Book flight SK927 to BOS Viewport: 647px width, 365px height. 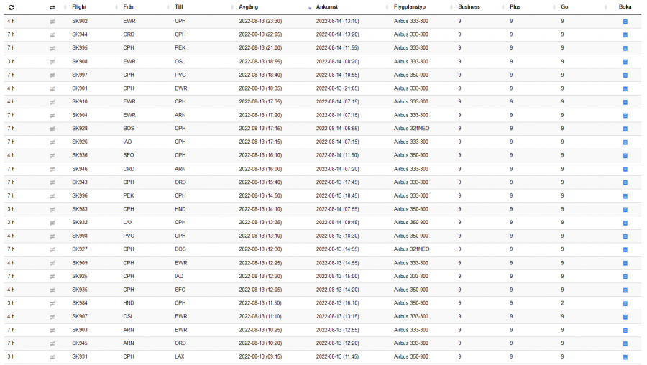625,249
